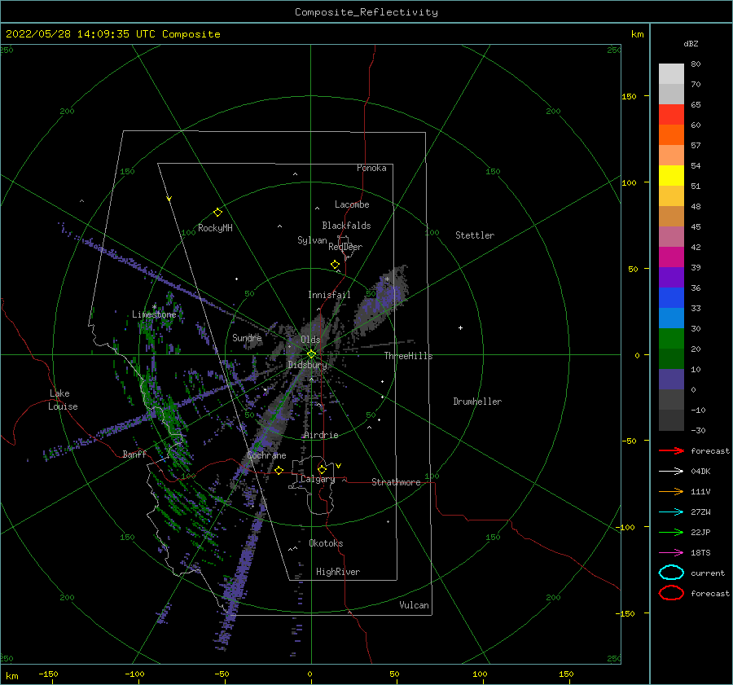
Task: Click the Vulcan label
Action: (414, 605)
